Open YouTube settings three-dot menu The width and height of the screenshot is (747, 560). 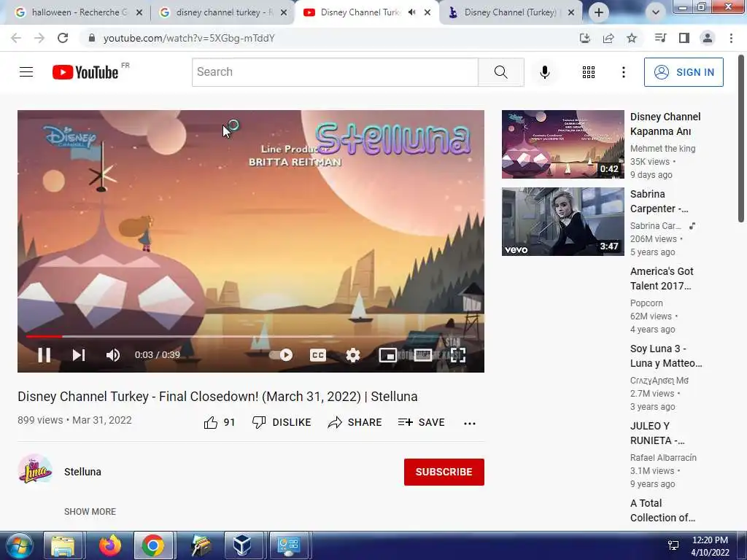tap(623, 72)
